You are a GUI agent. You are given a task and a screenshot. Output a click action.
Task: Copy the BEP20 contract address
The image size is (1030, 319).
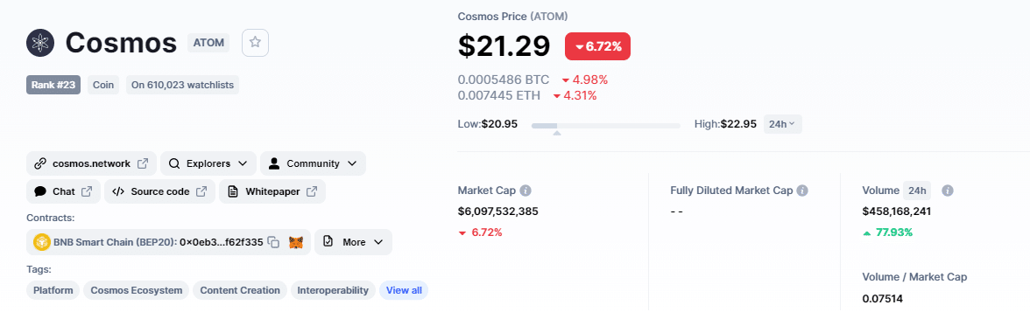pos(274,242)
